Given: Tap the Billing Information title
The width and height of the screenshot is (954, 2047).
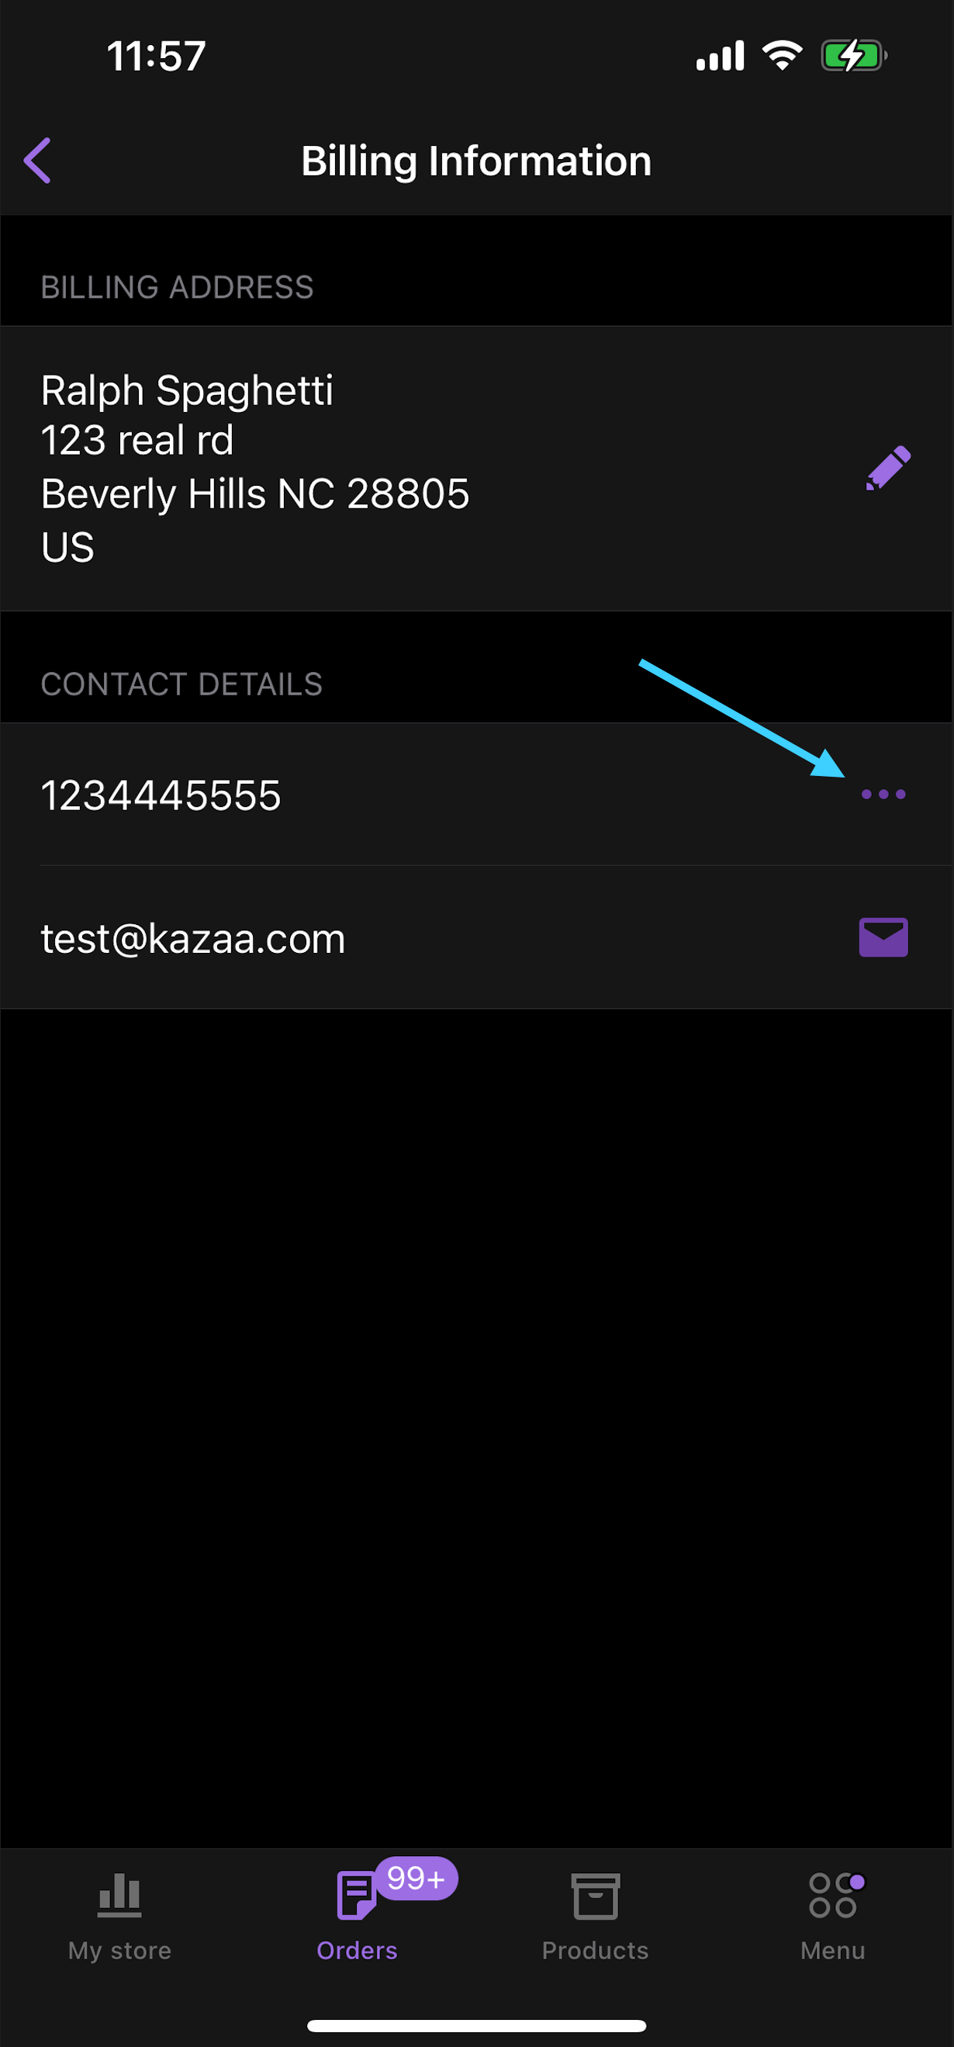Looking at the screenshot, I should point(476,161).
